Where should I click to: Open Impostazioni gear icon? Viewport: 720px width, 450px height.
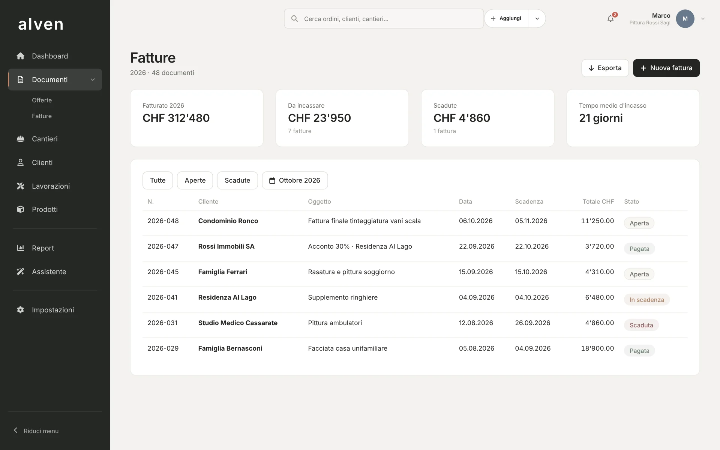pos(21,310)
